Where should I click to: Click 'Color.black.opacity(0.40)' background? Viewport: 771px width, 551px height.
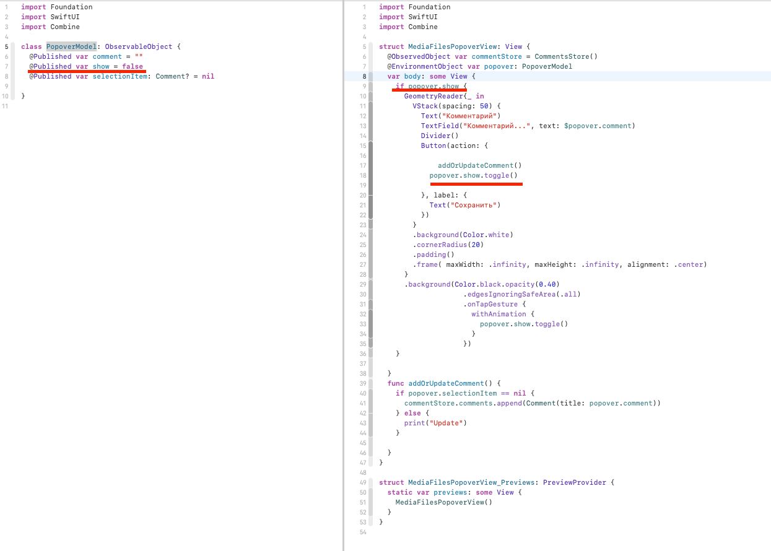tap(507, 284)
